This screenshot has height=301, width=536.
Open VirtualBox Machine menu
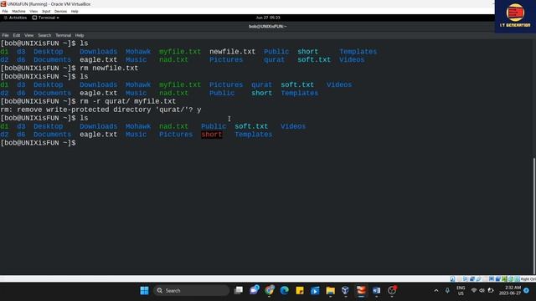[18, 11]
